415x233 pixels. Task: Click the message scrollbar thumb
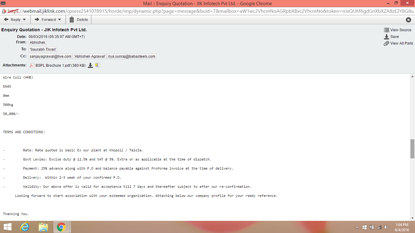[x=412, y=149]
